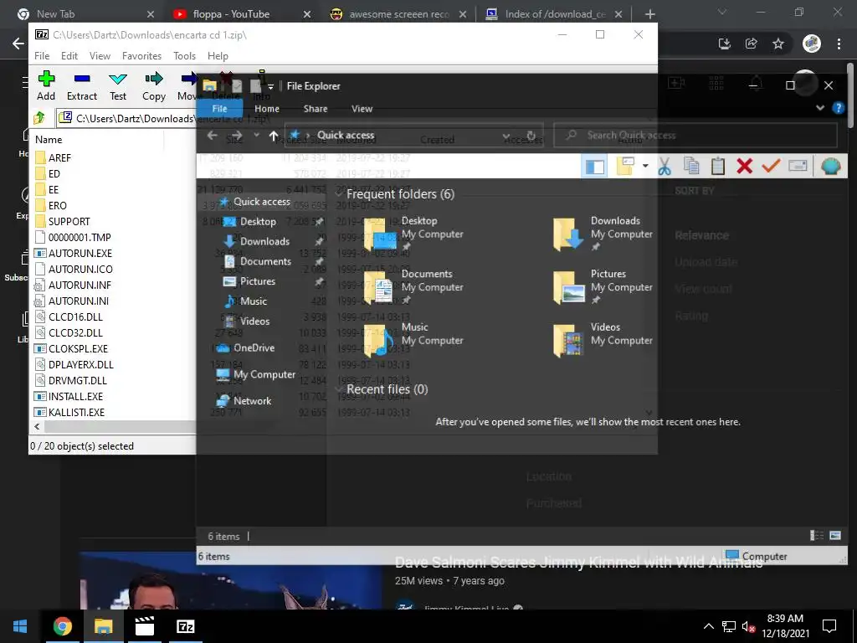
Task: Click the File Explorer forward arrow
Action: (236, 136)
